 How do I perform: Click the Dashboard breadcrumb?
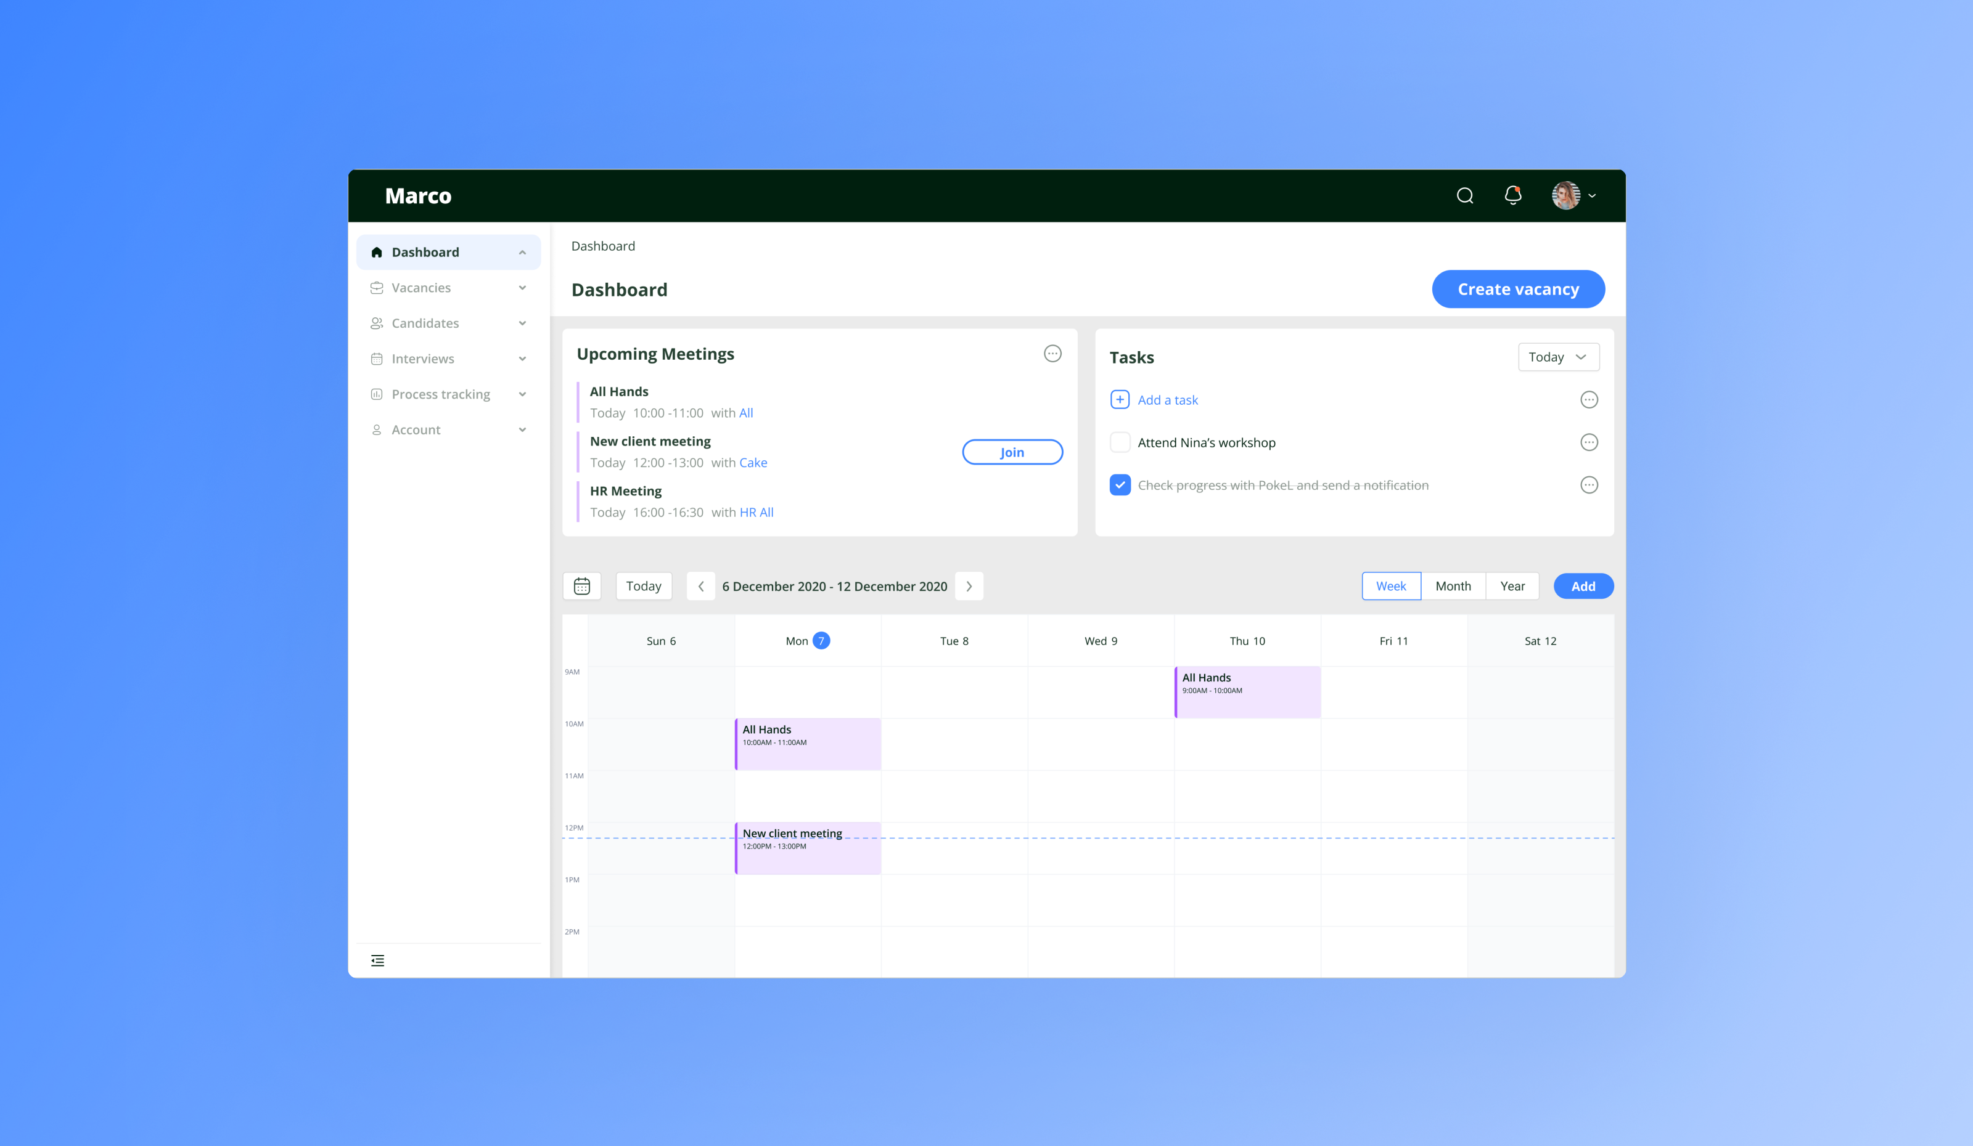click(x=603, y=246)
